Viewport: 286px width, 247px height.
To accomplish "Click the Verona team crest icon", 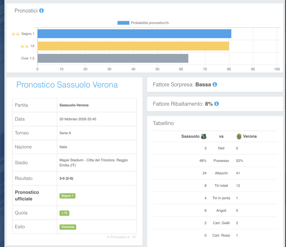I will click(x=239, y=137).
